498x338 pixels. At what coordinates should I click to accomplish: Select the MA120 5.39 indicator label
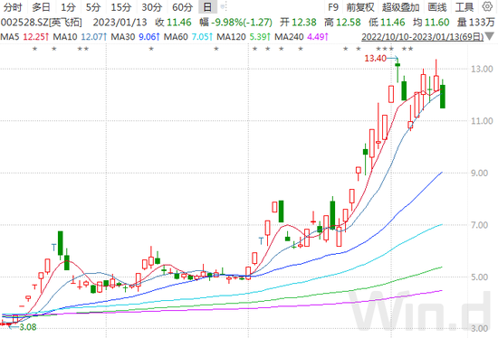click(x=244, y=37)
